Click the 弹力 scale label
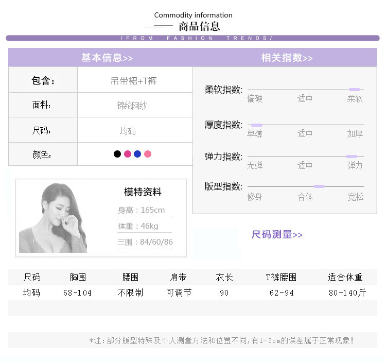 (355, 165)
